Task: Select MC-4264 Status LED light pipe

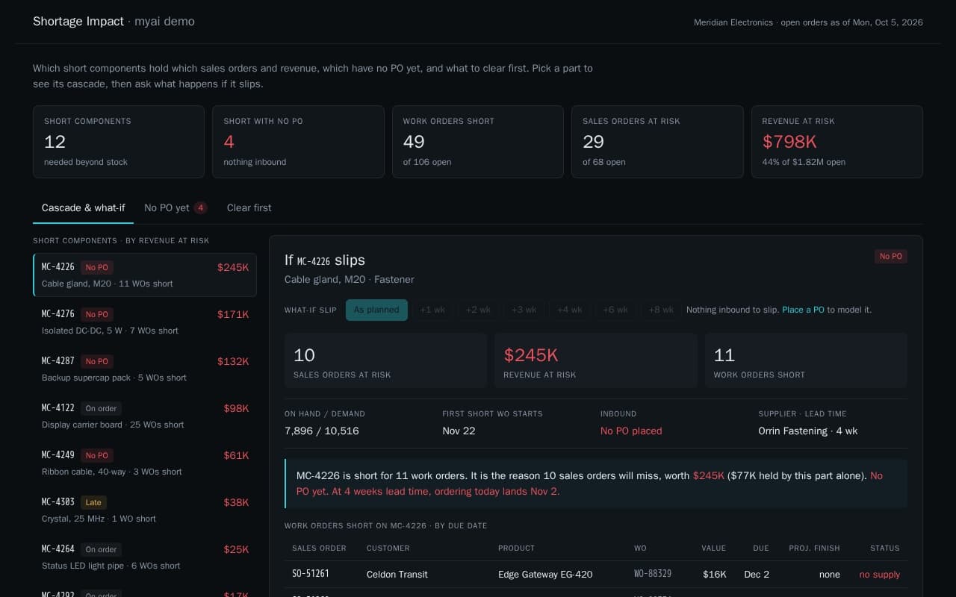Action: pyautogui.click(x=145, y=557)
